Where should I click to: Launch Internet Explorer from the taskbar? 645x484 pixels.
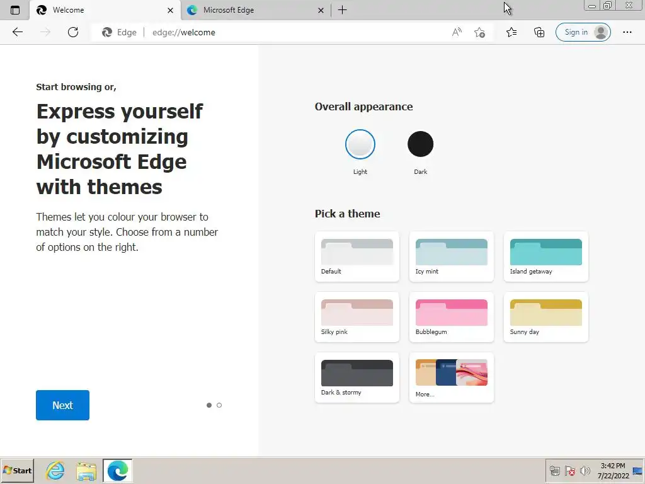[55, 470]
